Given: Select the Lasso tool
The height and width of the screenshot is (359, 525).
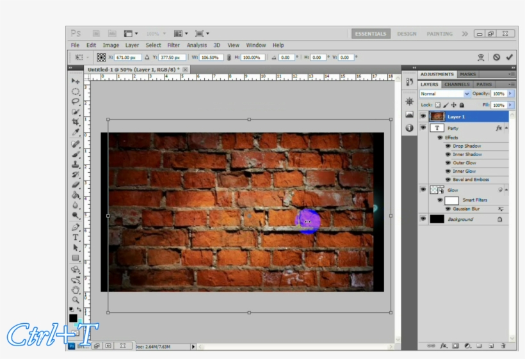Looking at the screenshot, I should [76, 101].
